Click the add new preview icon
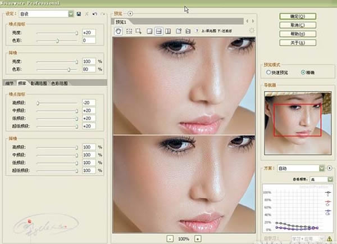 179,31
